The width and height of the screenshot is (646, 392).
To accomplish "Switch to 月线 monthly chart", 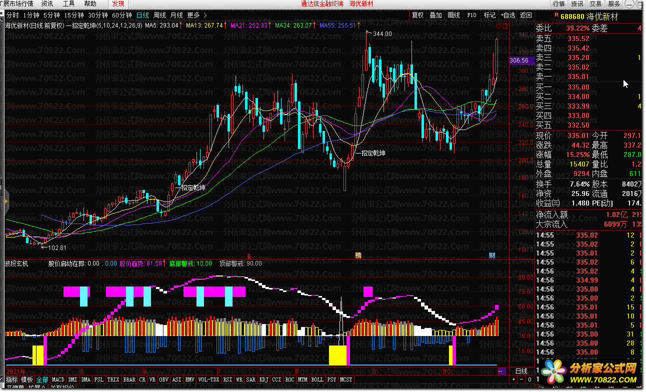I will point(176,15).
